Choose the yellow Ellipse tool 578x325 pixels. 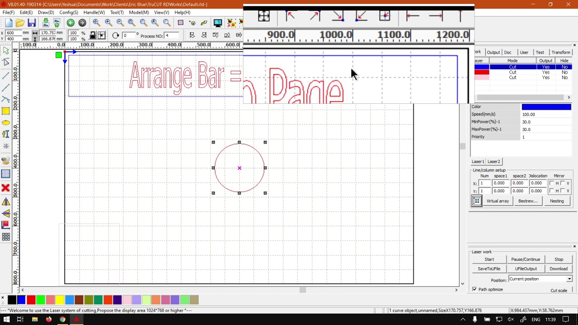[6, 123]
